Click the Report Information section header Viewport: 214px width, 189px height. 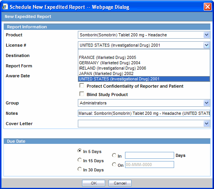pos(107,27)
